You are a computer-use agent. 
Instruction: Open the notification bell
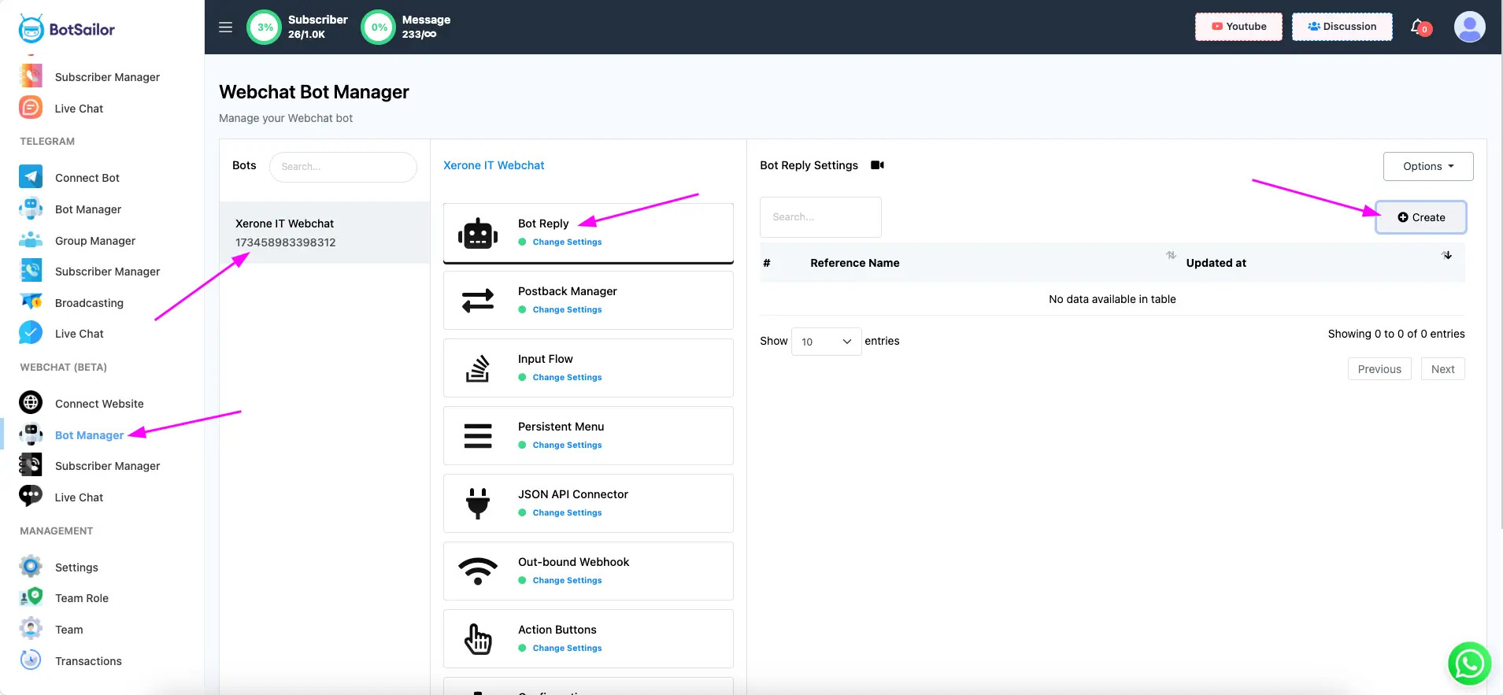pyautogui.click(x=1420, y=27)
